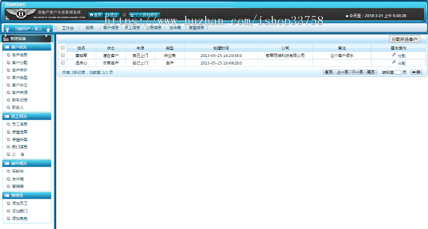This screenshot has height=229, width=428.
Task: Open 部门信息 in the sidebar
Action: pyautogui.click(x=19, y=147)
